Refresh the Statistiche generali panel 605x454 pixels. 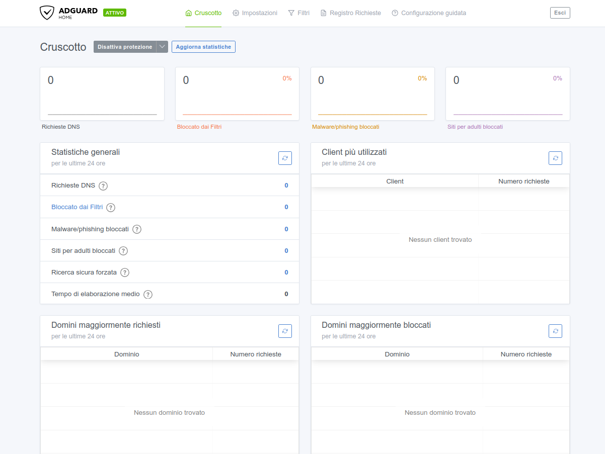pyautogui.click(x=285, y=158)
